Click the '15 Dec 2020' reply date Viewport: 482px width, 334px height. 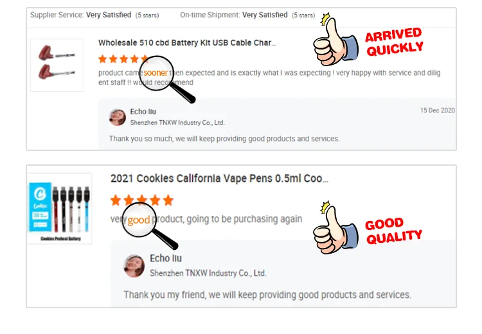click(437, 110)
